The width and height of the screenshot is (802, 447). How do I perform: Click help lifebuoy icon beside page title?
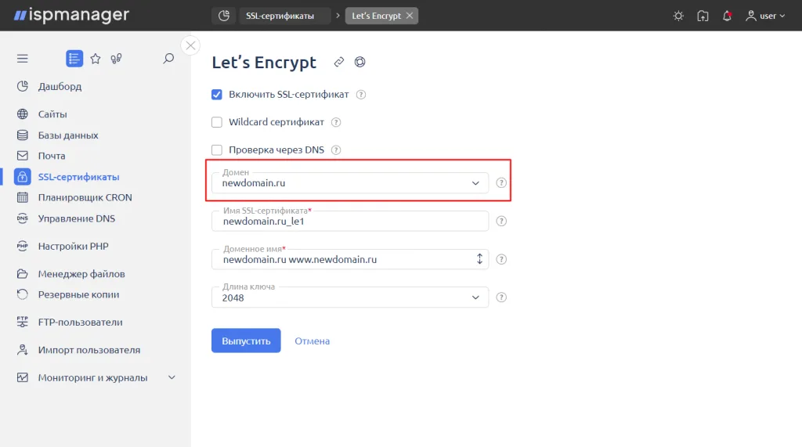coord(360,62)
